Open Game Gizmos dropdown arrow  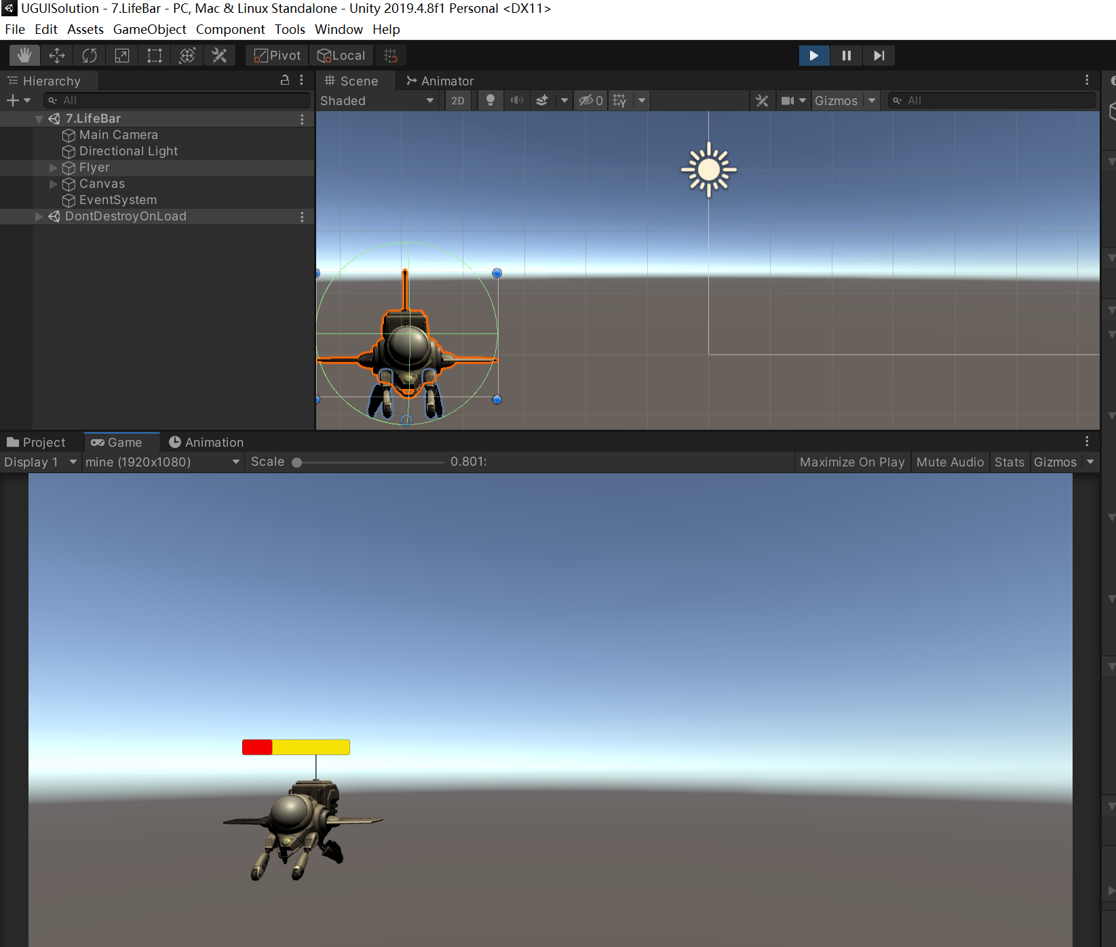point(1090,462)
